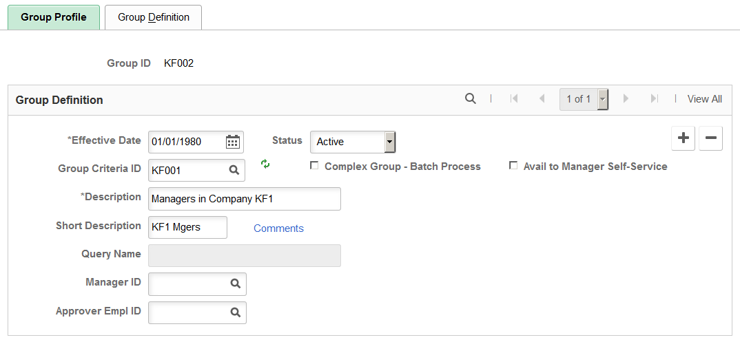740x342 pixels.
Task: Open the Effective Date calendar picker
Action: point(233,142)
